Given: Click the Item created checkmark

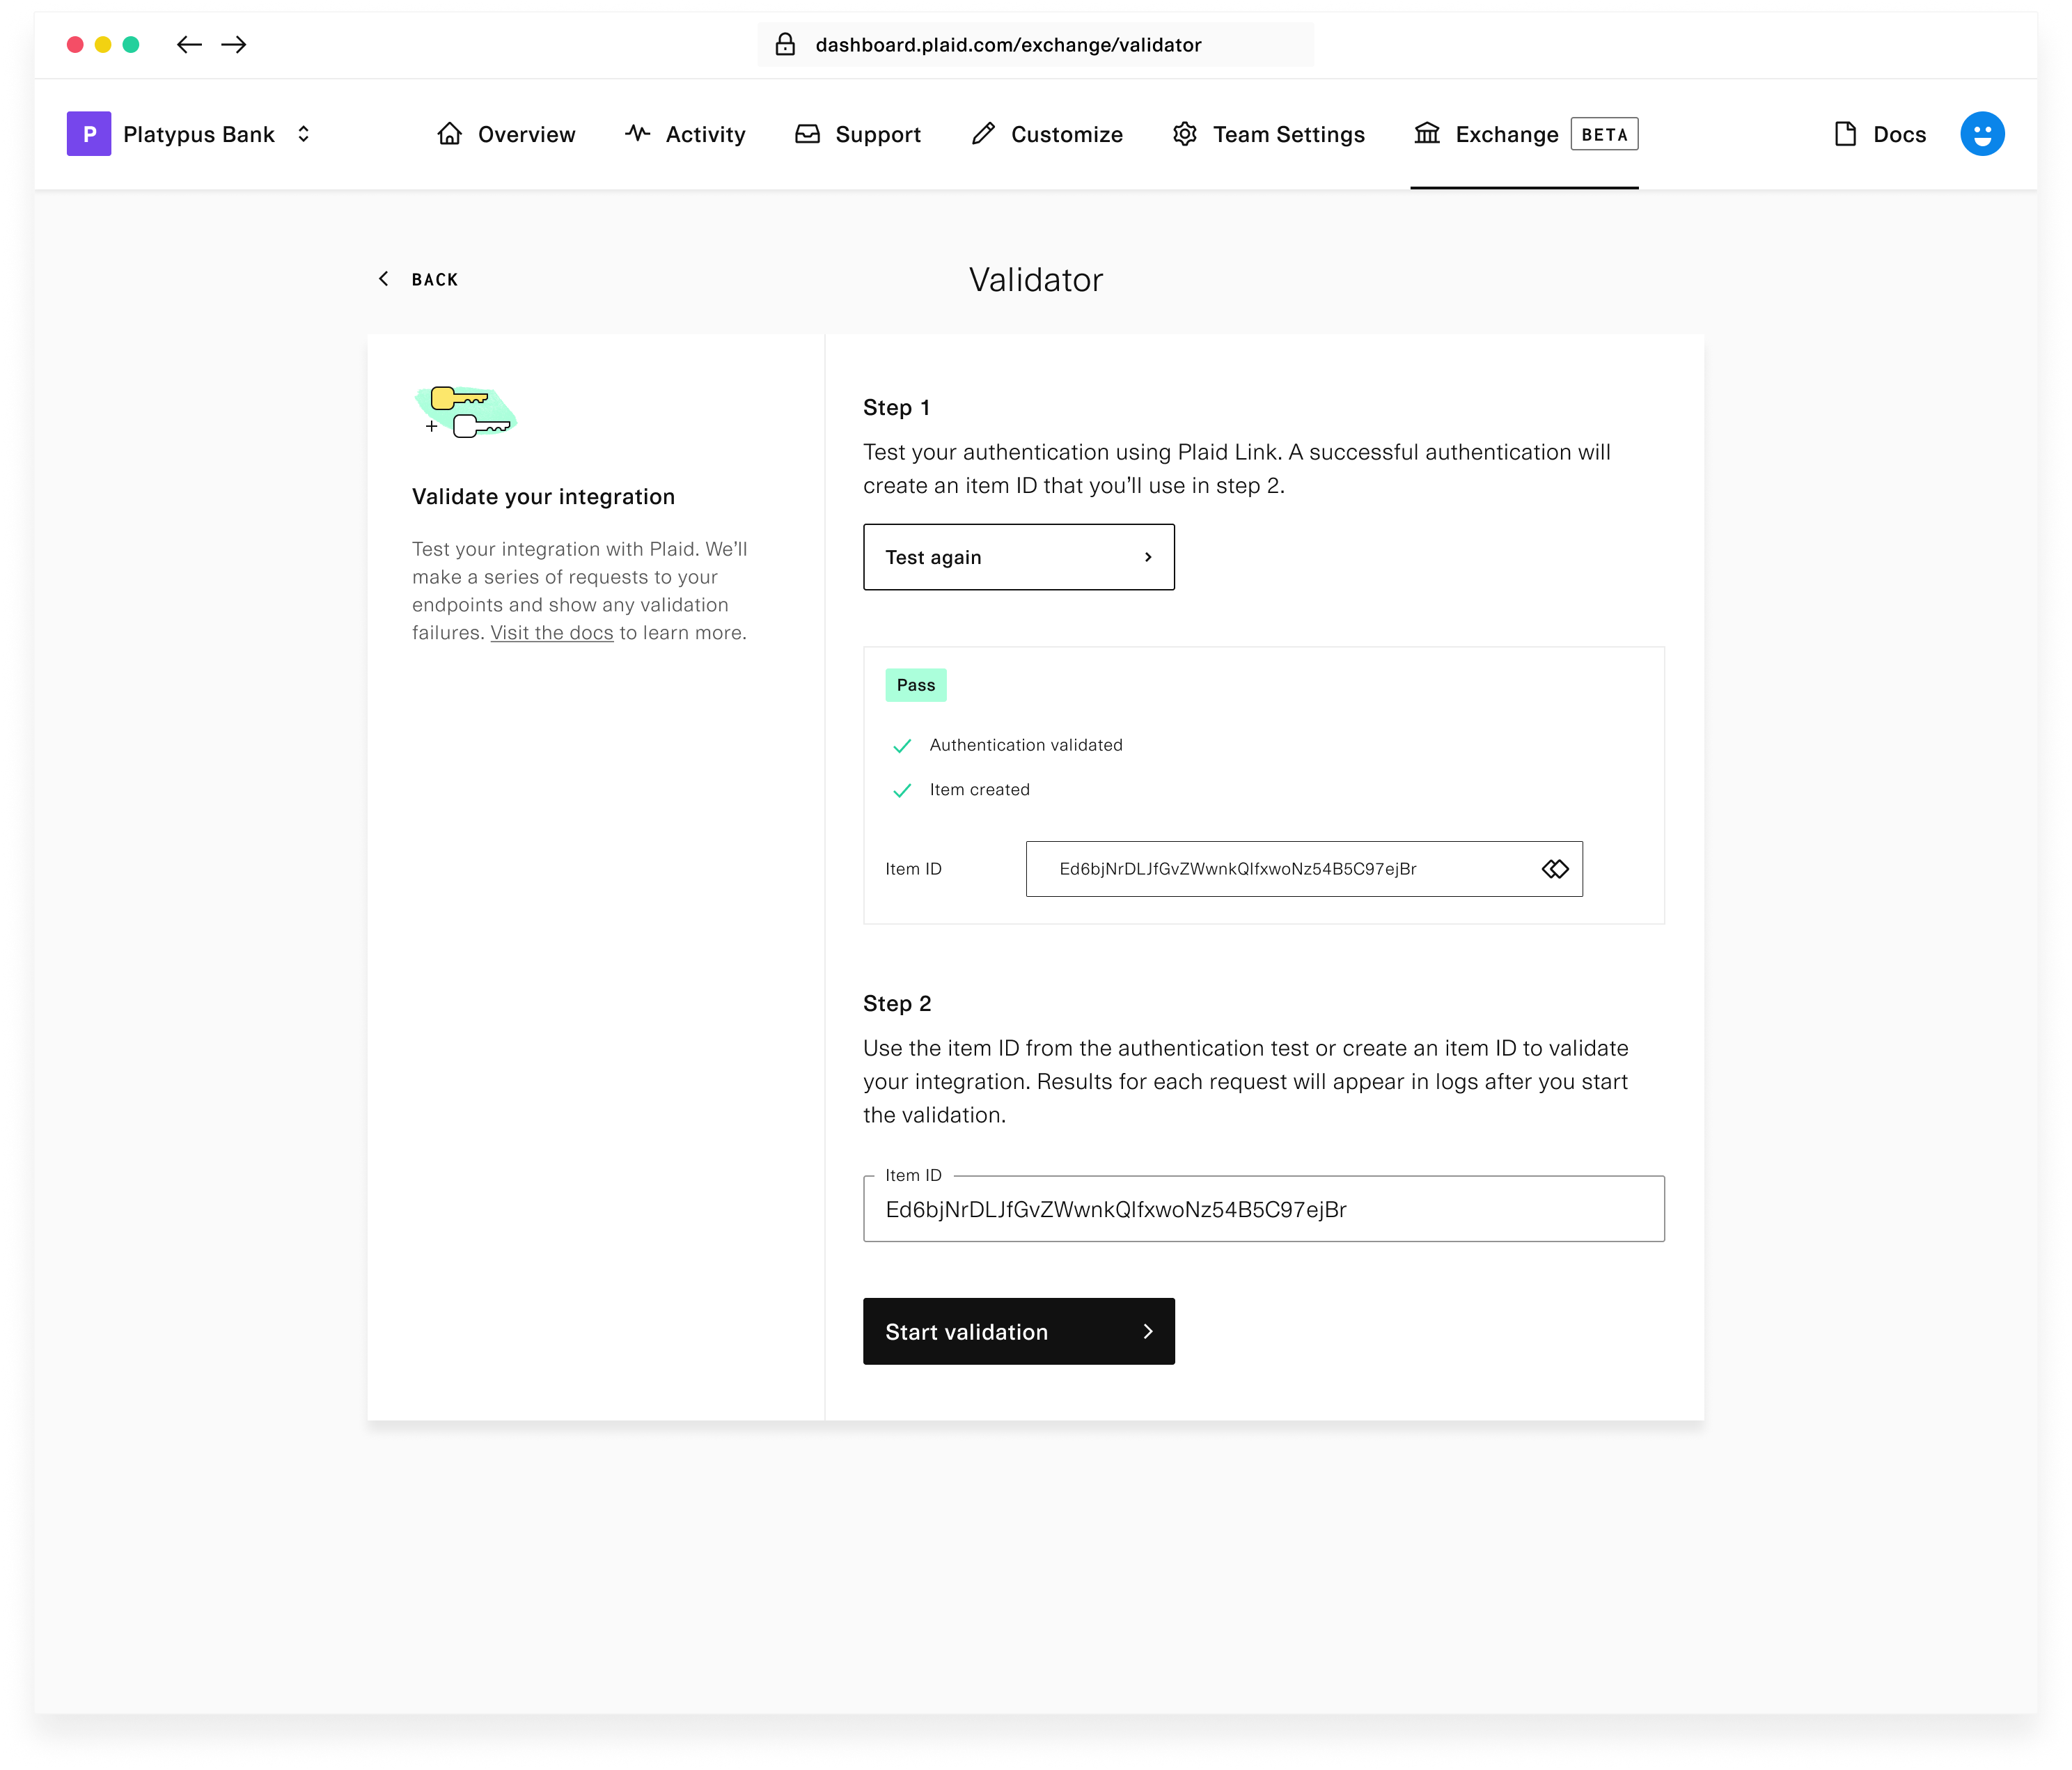Looking at the screenshot, I should (902, 790).
